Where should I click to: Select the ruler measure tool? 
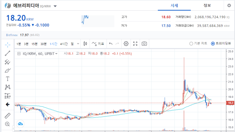coord(8,115)
